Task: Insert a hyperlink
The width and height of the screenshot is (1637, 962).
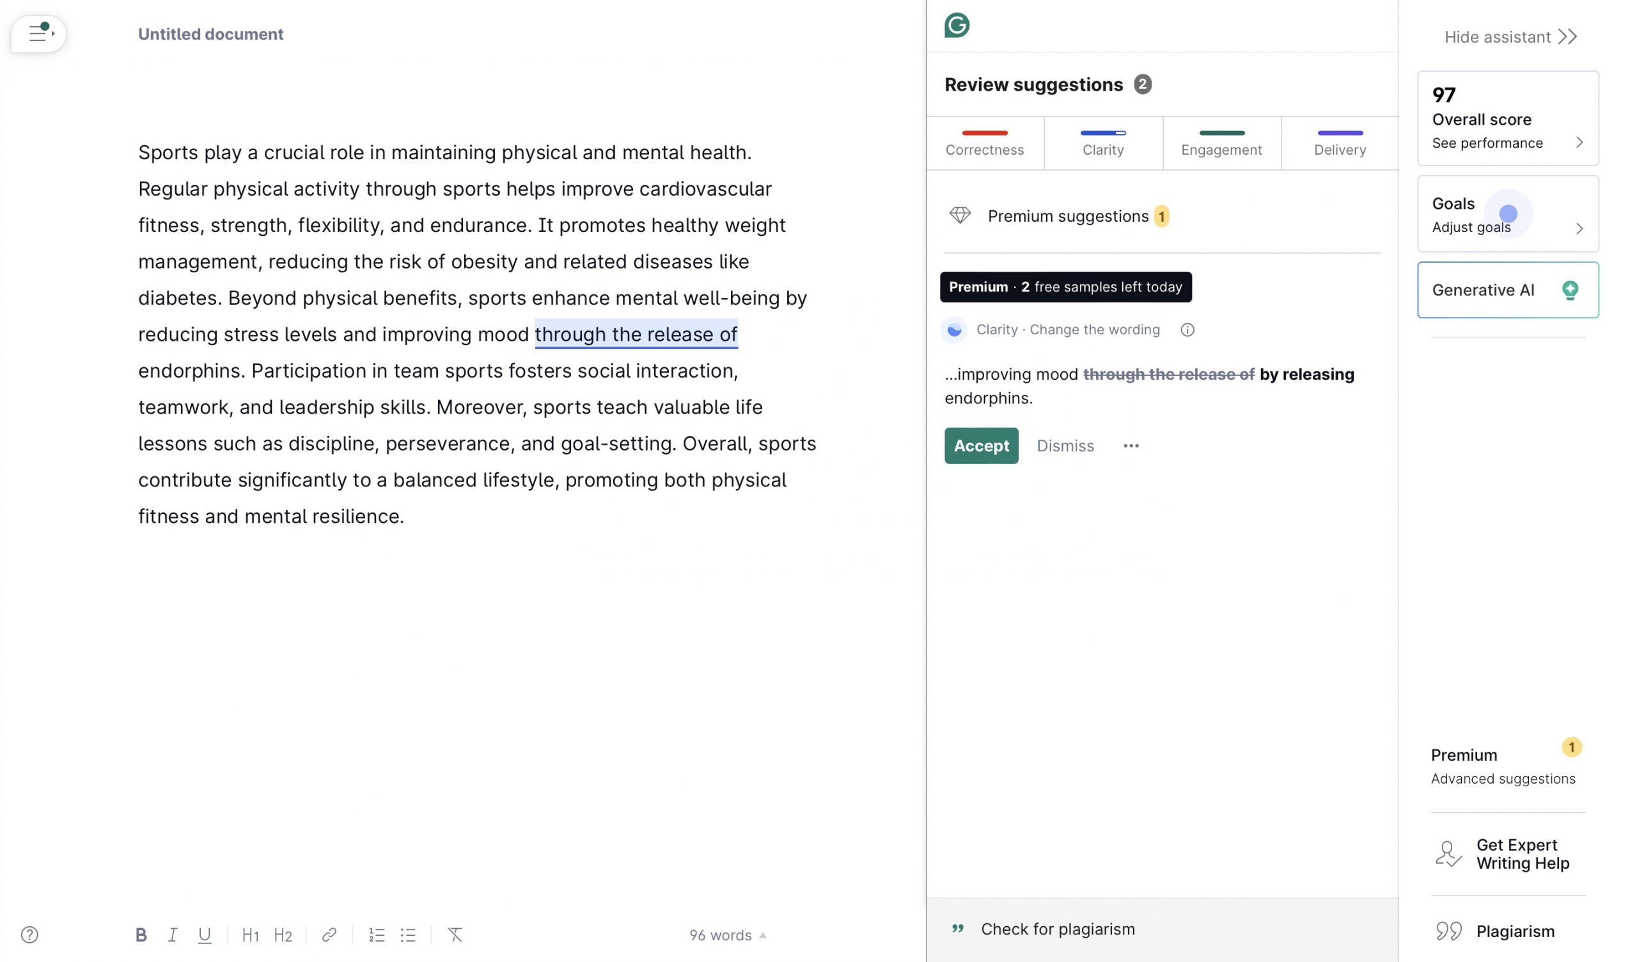Action: 329,935
